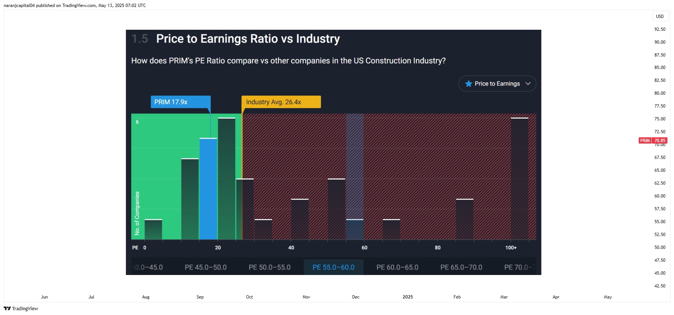Click the '80' PE axis label
This screenshot has height=315, width=674.
[x=437, y=248]
